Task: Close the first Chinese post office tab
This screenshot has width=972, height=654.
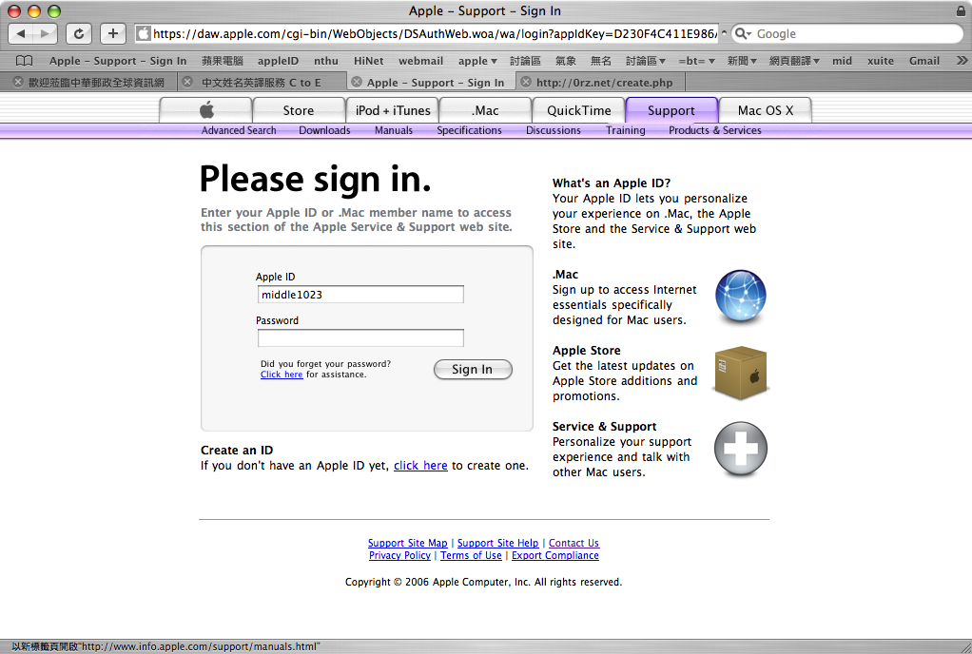Action: point(18,82)
